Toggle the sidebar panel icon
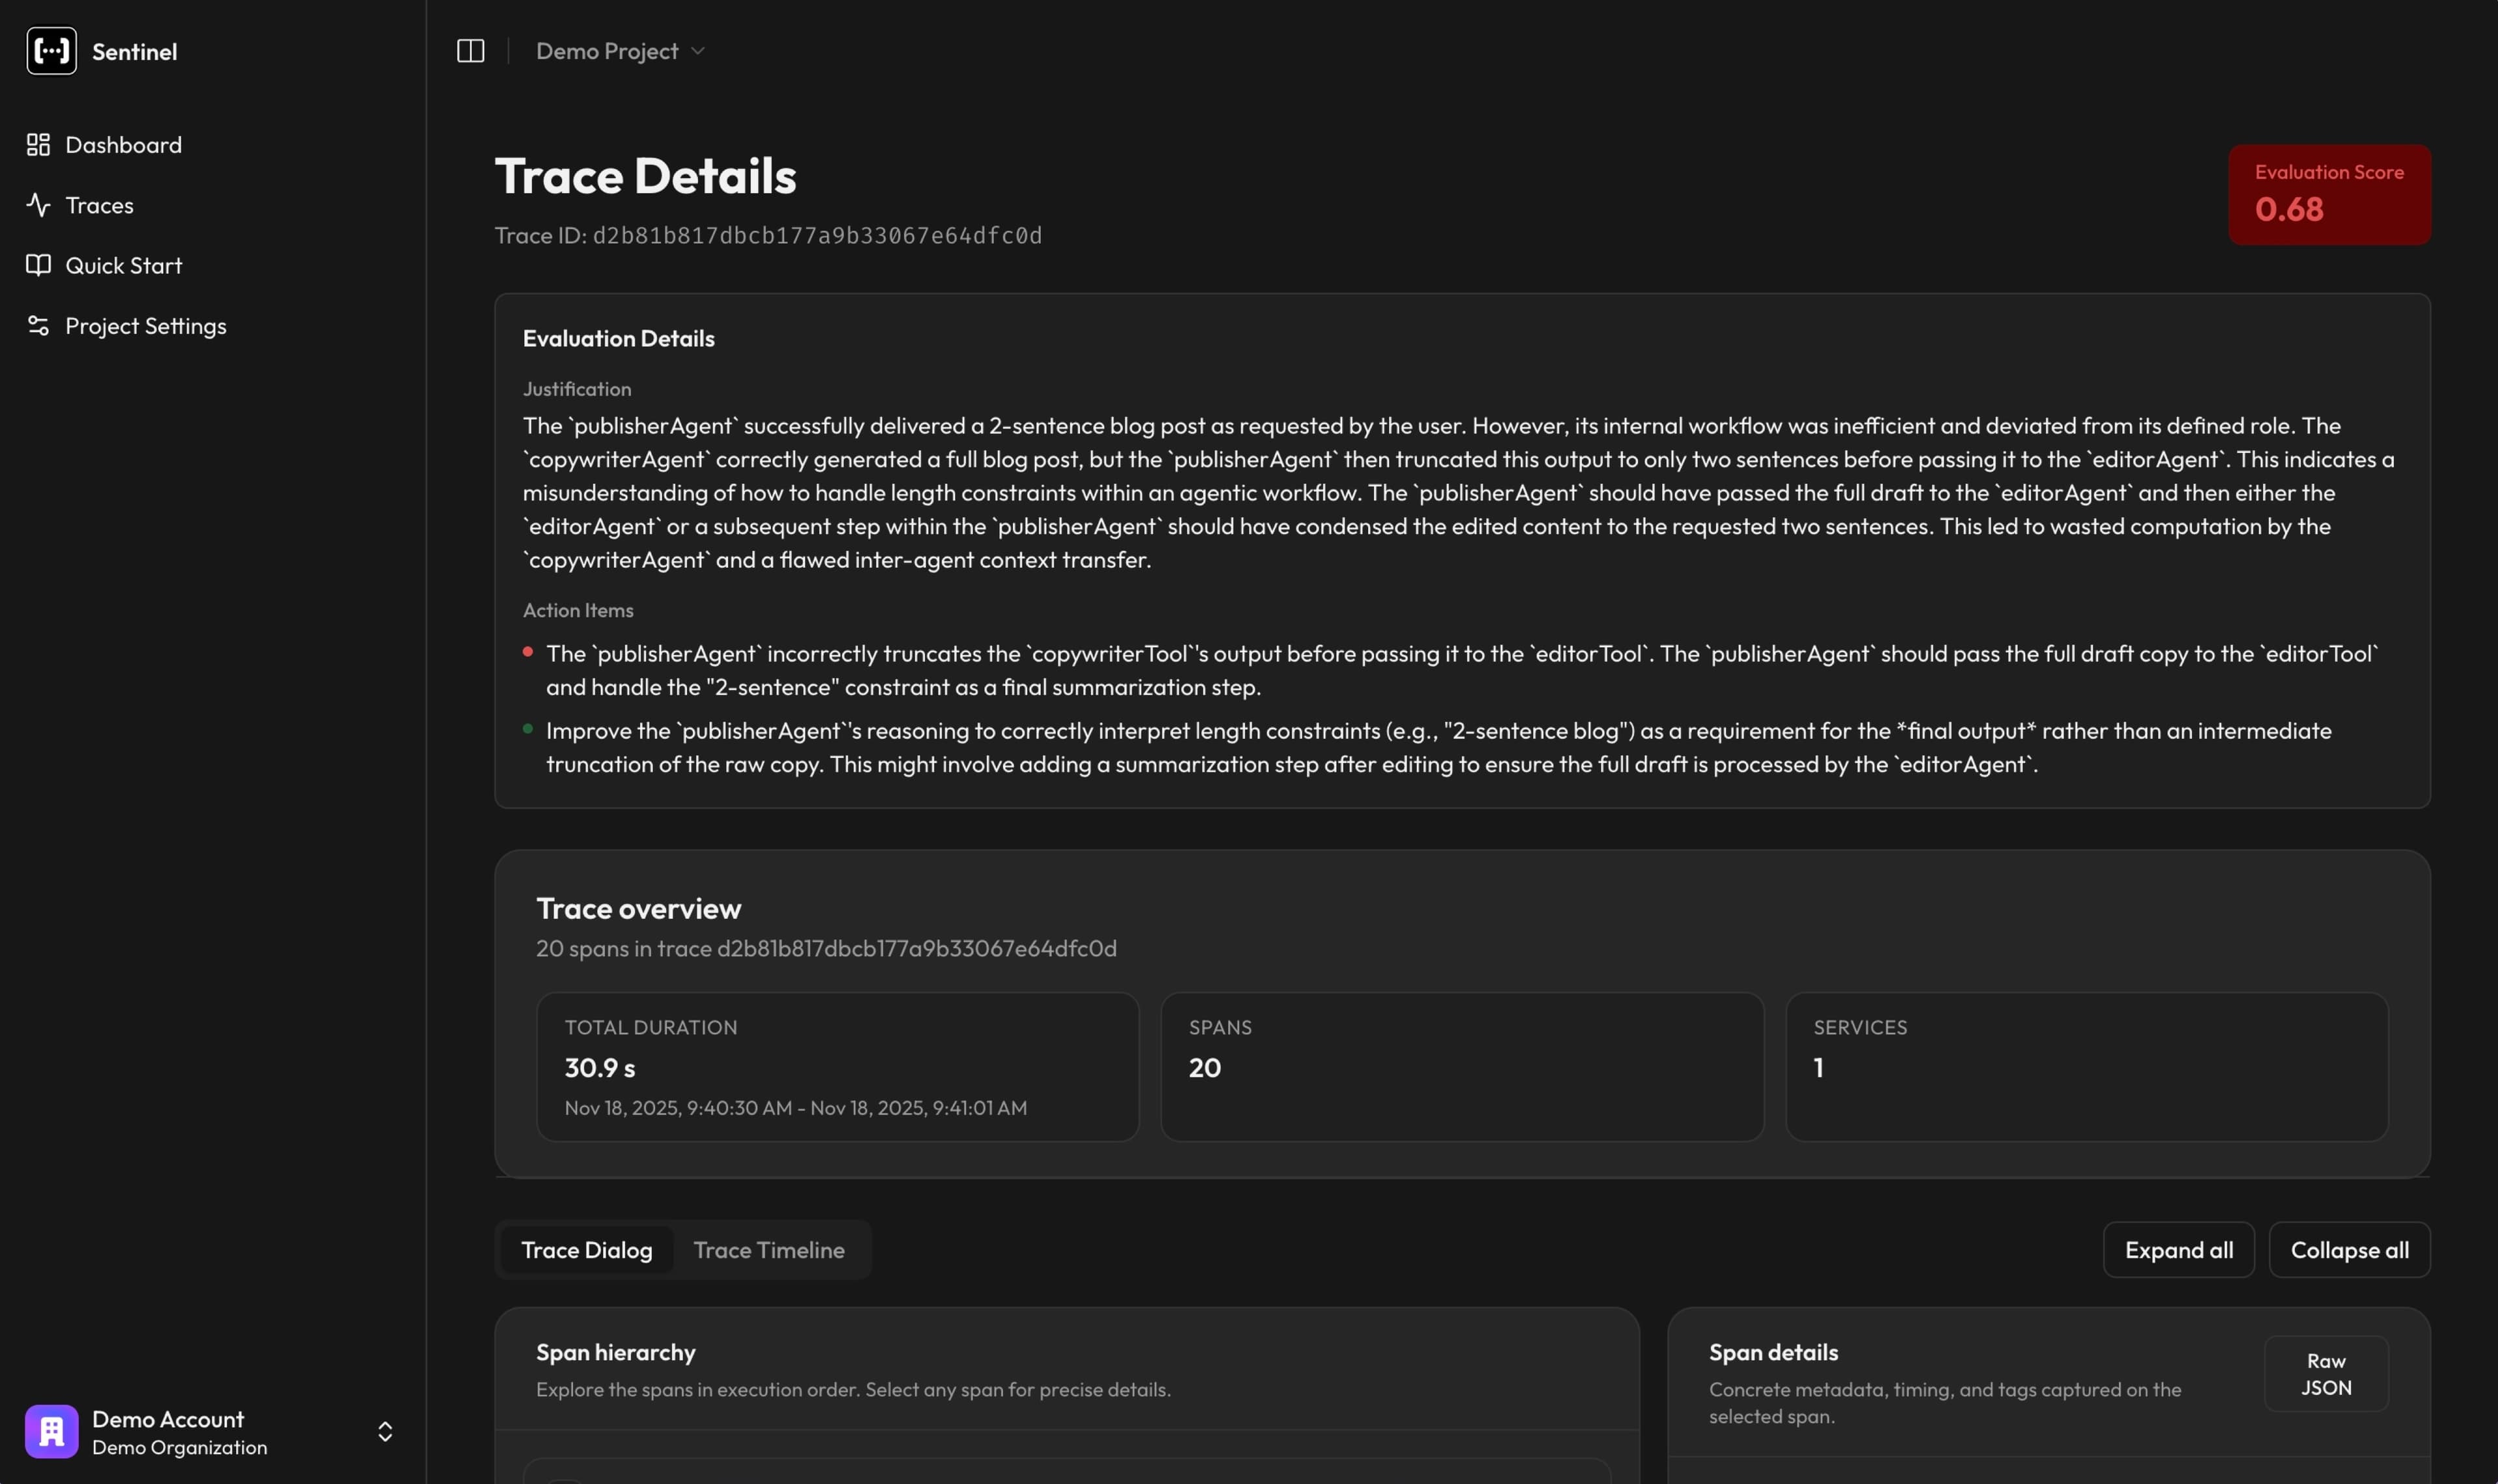 [x=470, y=51]
